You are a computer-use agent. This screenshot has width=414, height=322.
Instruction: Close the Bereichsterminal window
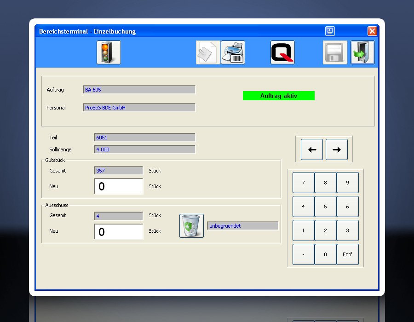point(372,31)
